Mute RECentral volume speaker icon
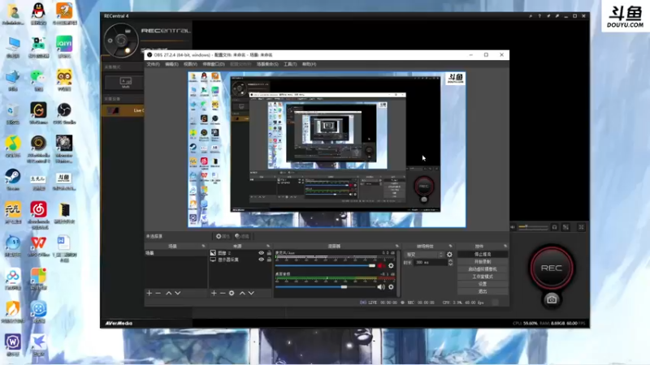This screenshot has width=650, height=365. coord(513,227)
